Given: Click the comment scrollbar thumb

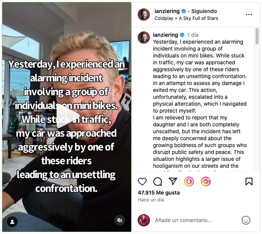Looking at the screenshot, I should [257, 36].
